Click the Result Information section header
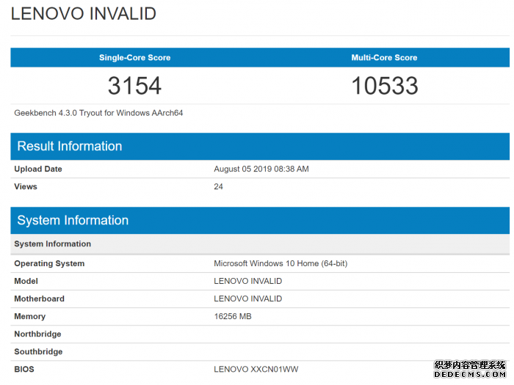The height and width of the screenshot is (385, 514). point(260,147)
